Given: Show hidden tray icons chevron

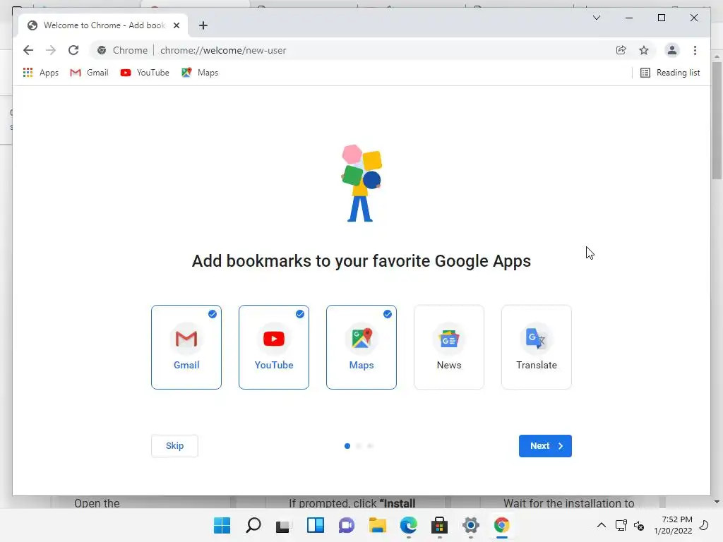Looking at the screenshot, I should 602,525.
